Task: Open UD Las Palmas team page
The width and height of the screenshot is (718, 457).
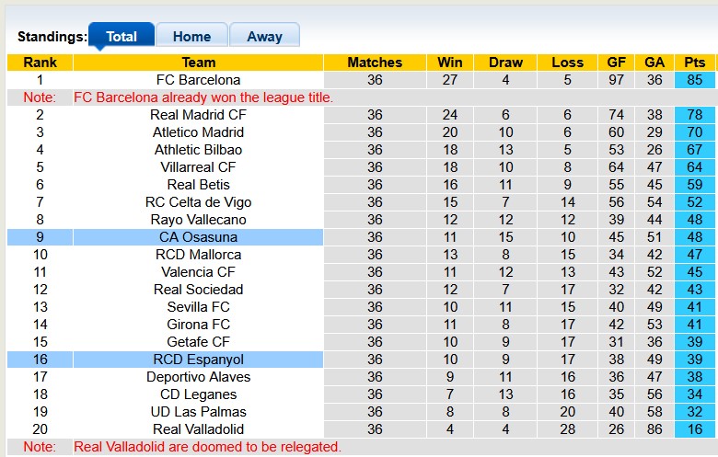Action: (x=198, y=412)
